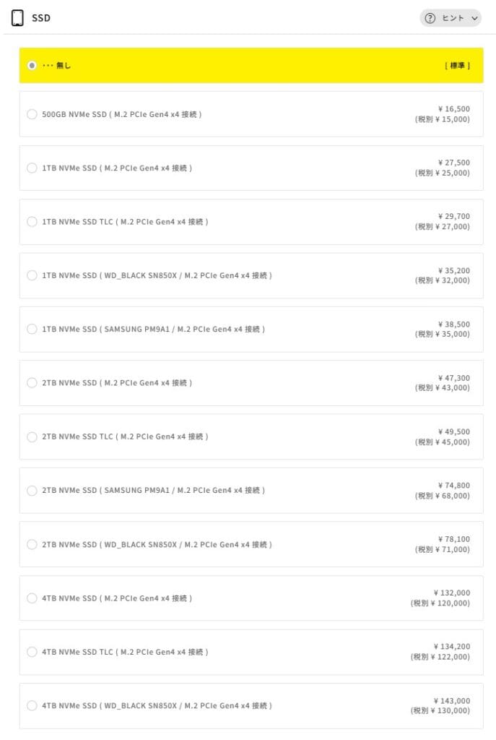Choose 4TB NVMe SSD at ¥132,000

(x=32, y=598)
